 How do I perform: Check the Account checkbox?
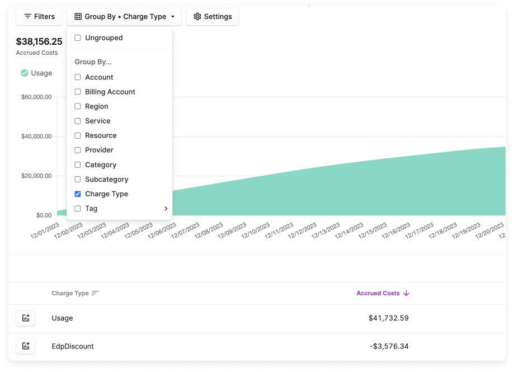pyautogui.click(x=77, y=77)
